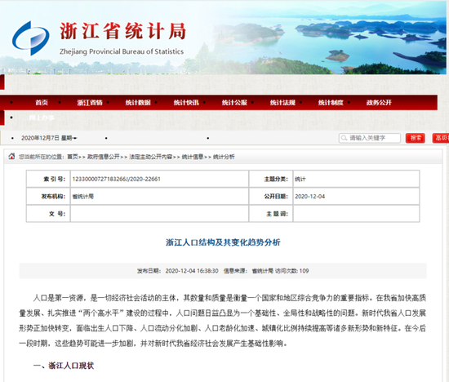Click the Zhejiang Bureau of Statistics logo
Screen dimensions: 449x382
31,38
